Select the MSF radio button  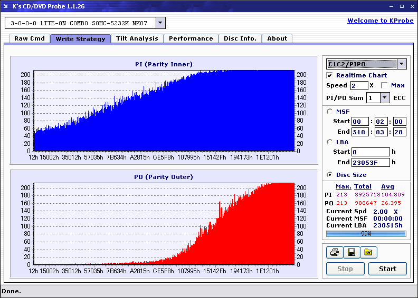(x=330, y=112)
